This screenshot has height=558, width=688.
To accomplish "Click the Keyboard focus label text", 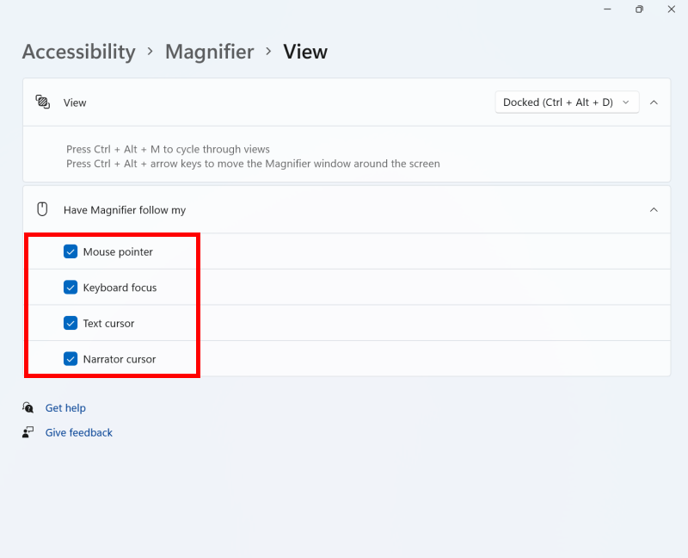I will pyautogui.click(x=120, y=288).
